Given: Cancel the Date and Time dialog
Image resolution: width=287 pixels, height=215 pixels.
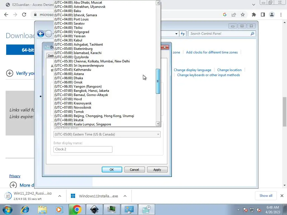Looking at the screenshot, I should point(135,170).
